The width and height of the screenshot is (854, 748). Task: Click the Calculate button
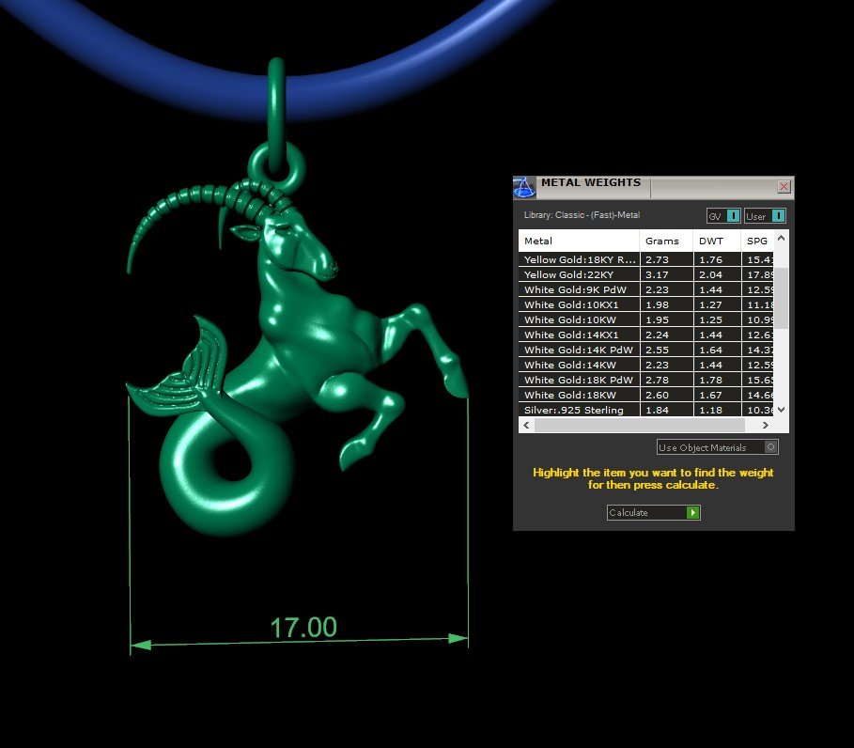coord(653,513)
